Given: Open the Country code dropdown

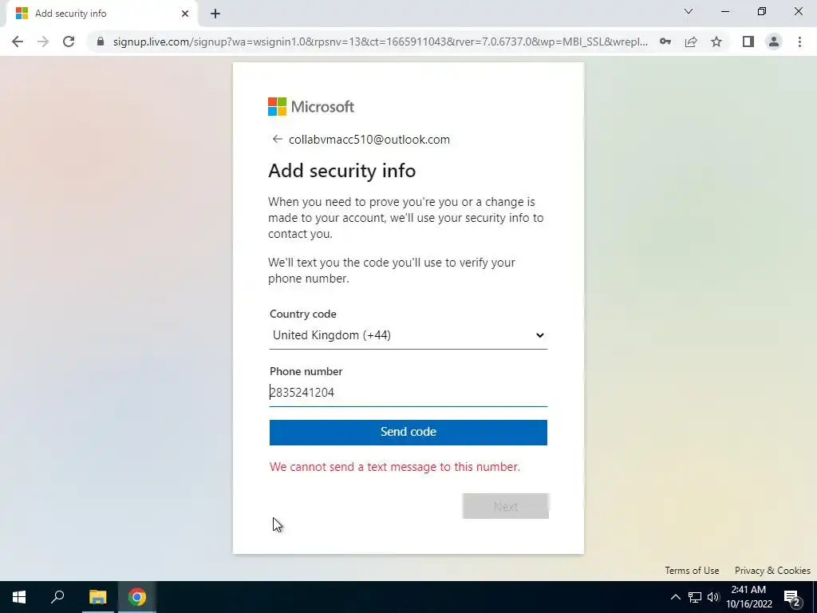Looking at the screenshot, I should [x=408, y=335].
